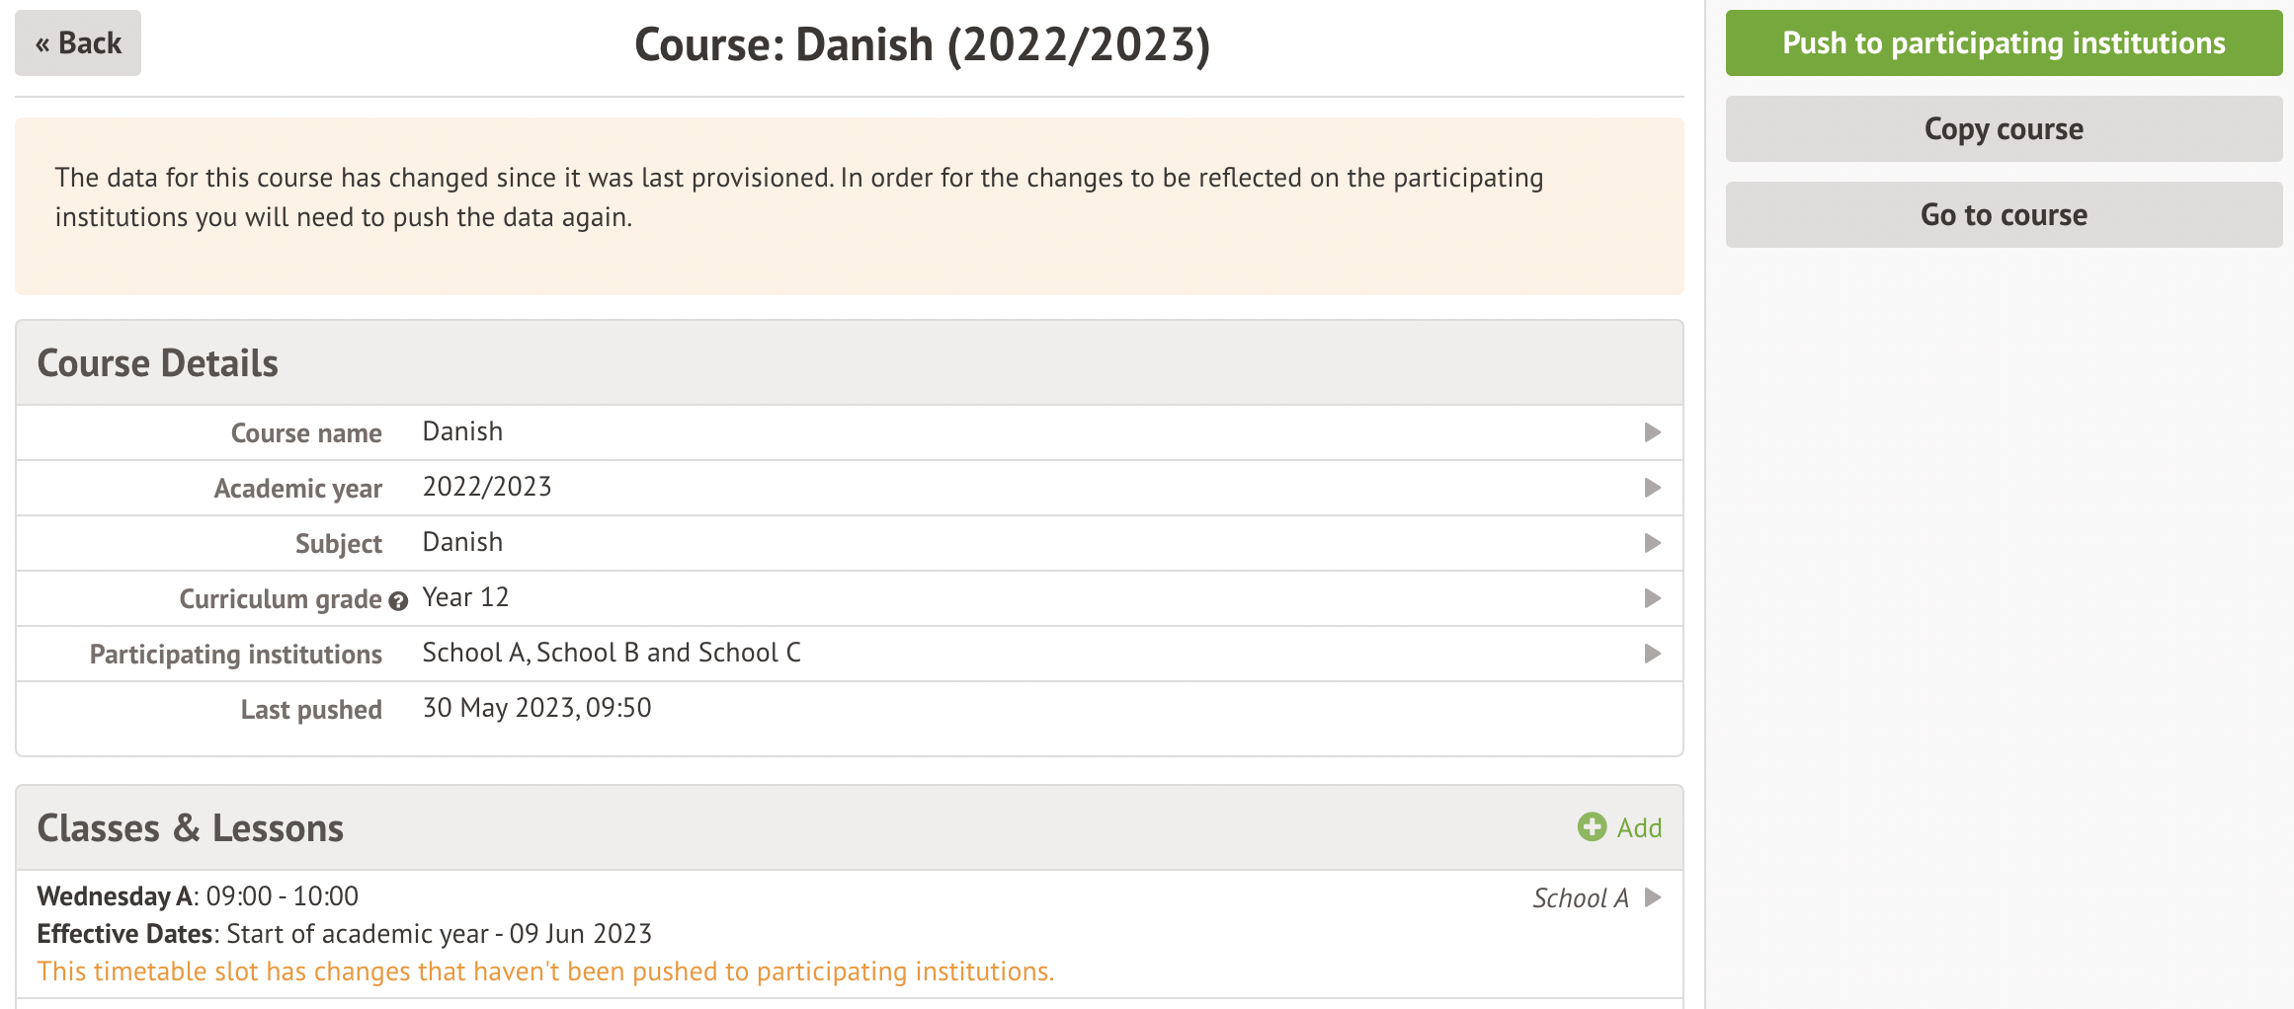Push to participating institutions
2294x1009 pixels.
(2003, 43)
